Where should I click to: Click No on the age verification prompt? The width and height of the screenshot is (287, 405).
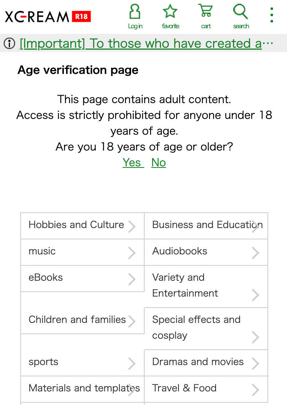pyautogui.click(x=158, y=162)
